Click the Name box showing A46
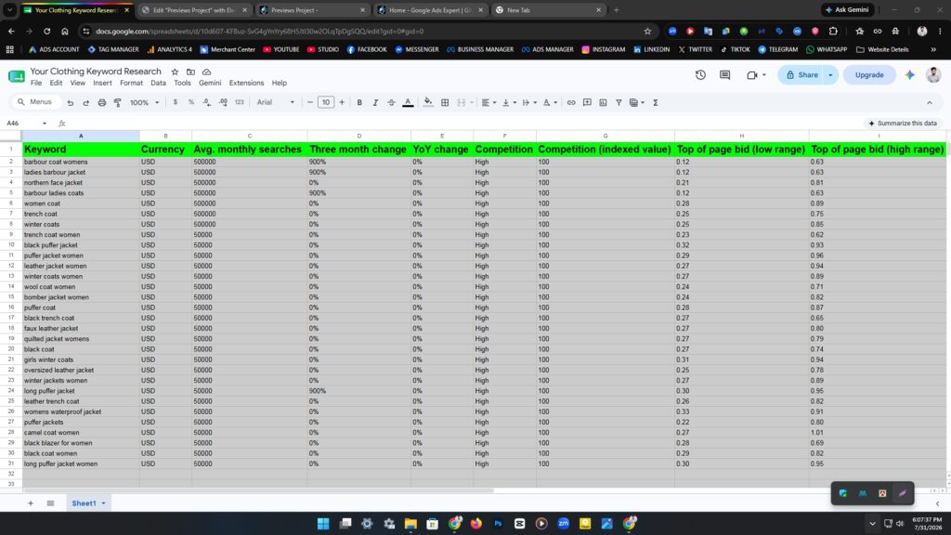 (27, 124)
